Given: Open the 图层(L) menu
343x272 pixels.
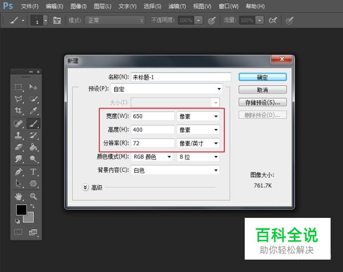Looking at the screenshot, I should click(103, 6).
